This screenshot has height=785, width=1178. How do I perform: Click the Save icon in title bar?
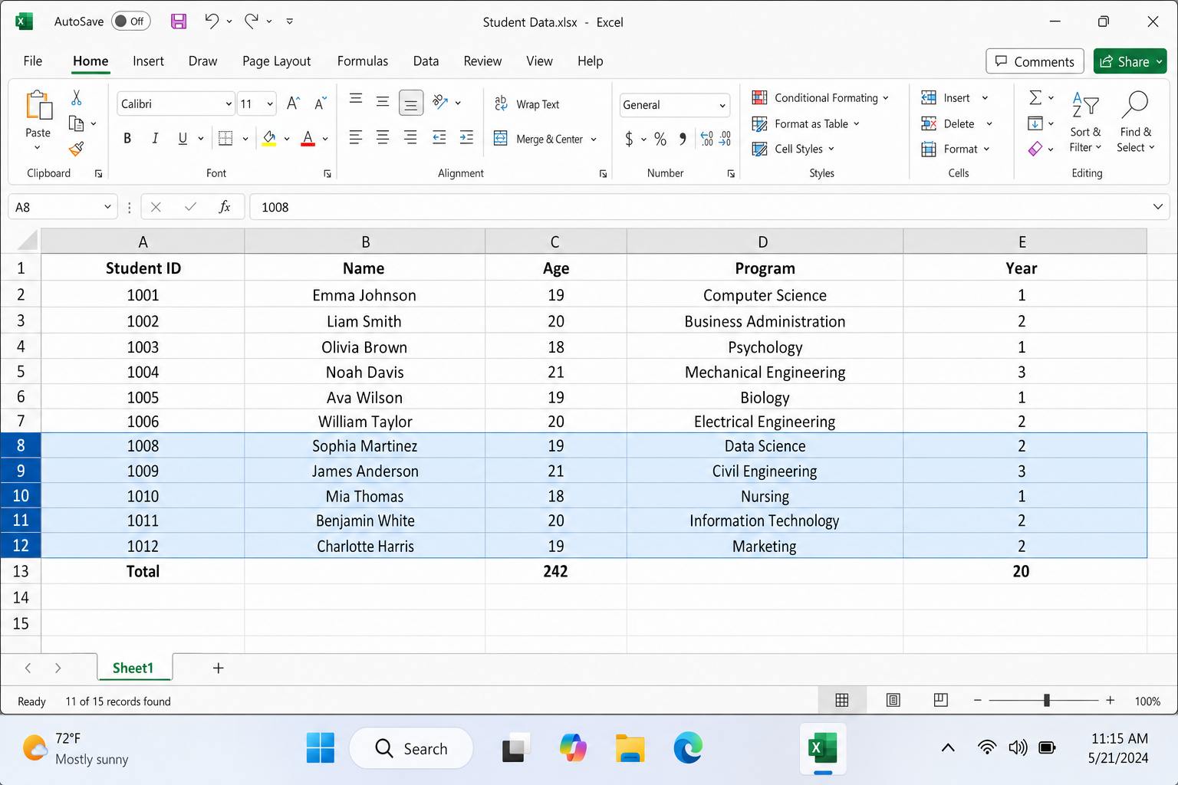click(179, 21)
